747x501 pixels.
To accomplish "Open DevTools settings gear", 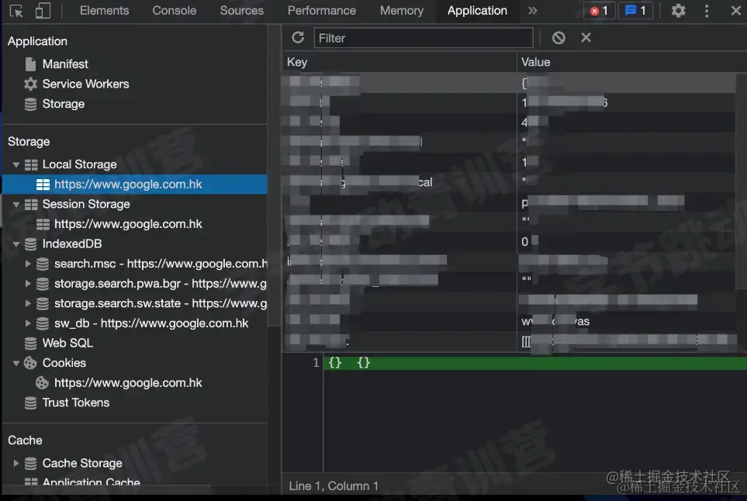I will tap(679, 11).
